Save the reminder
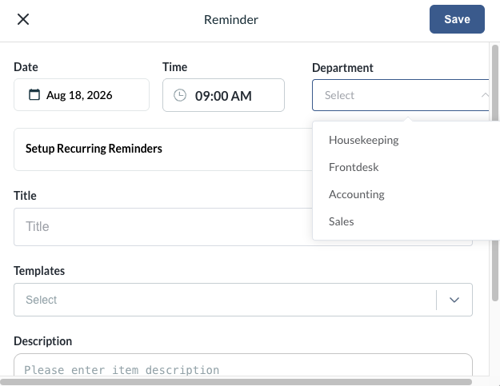The image size is (500, 386). [457, 19]
